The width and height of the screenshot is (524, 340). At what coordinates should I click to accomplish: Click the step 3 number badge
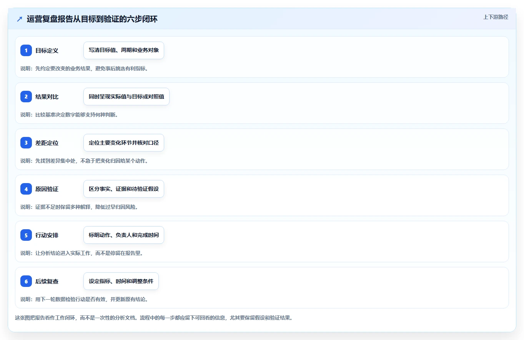(x=26, y=143)
